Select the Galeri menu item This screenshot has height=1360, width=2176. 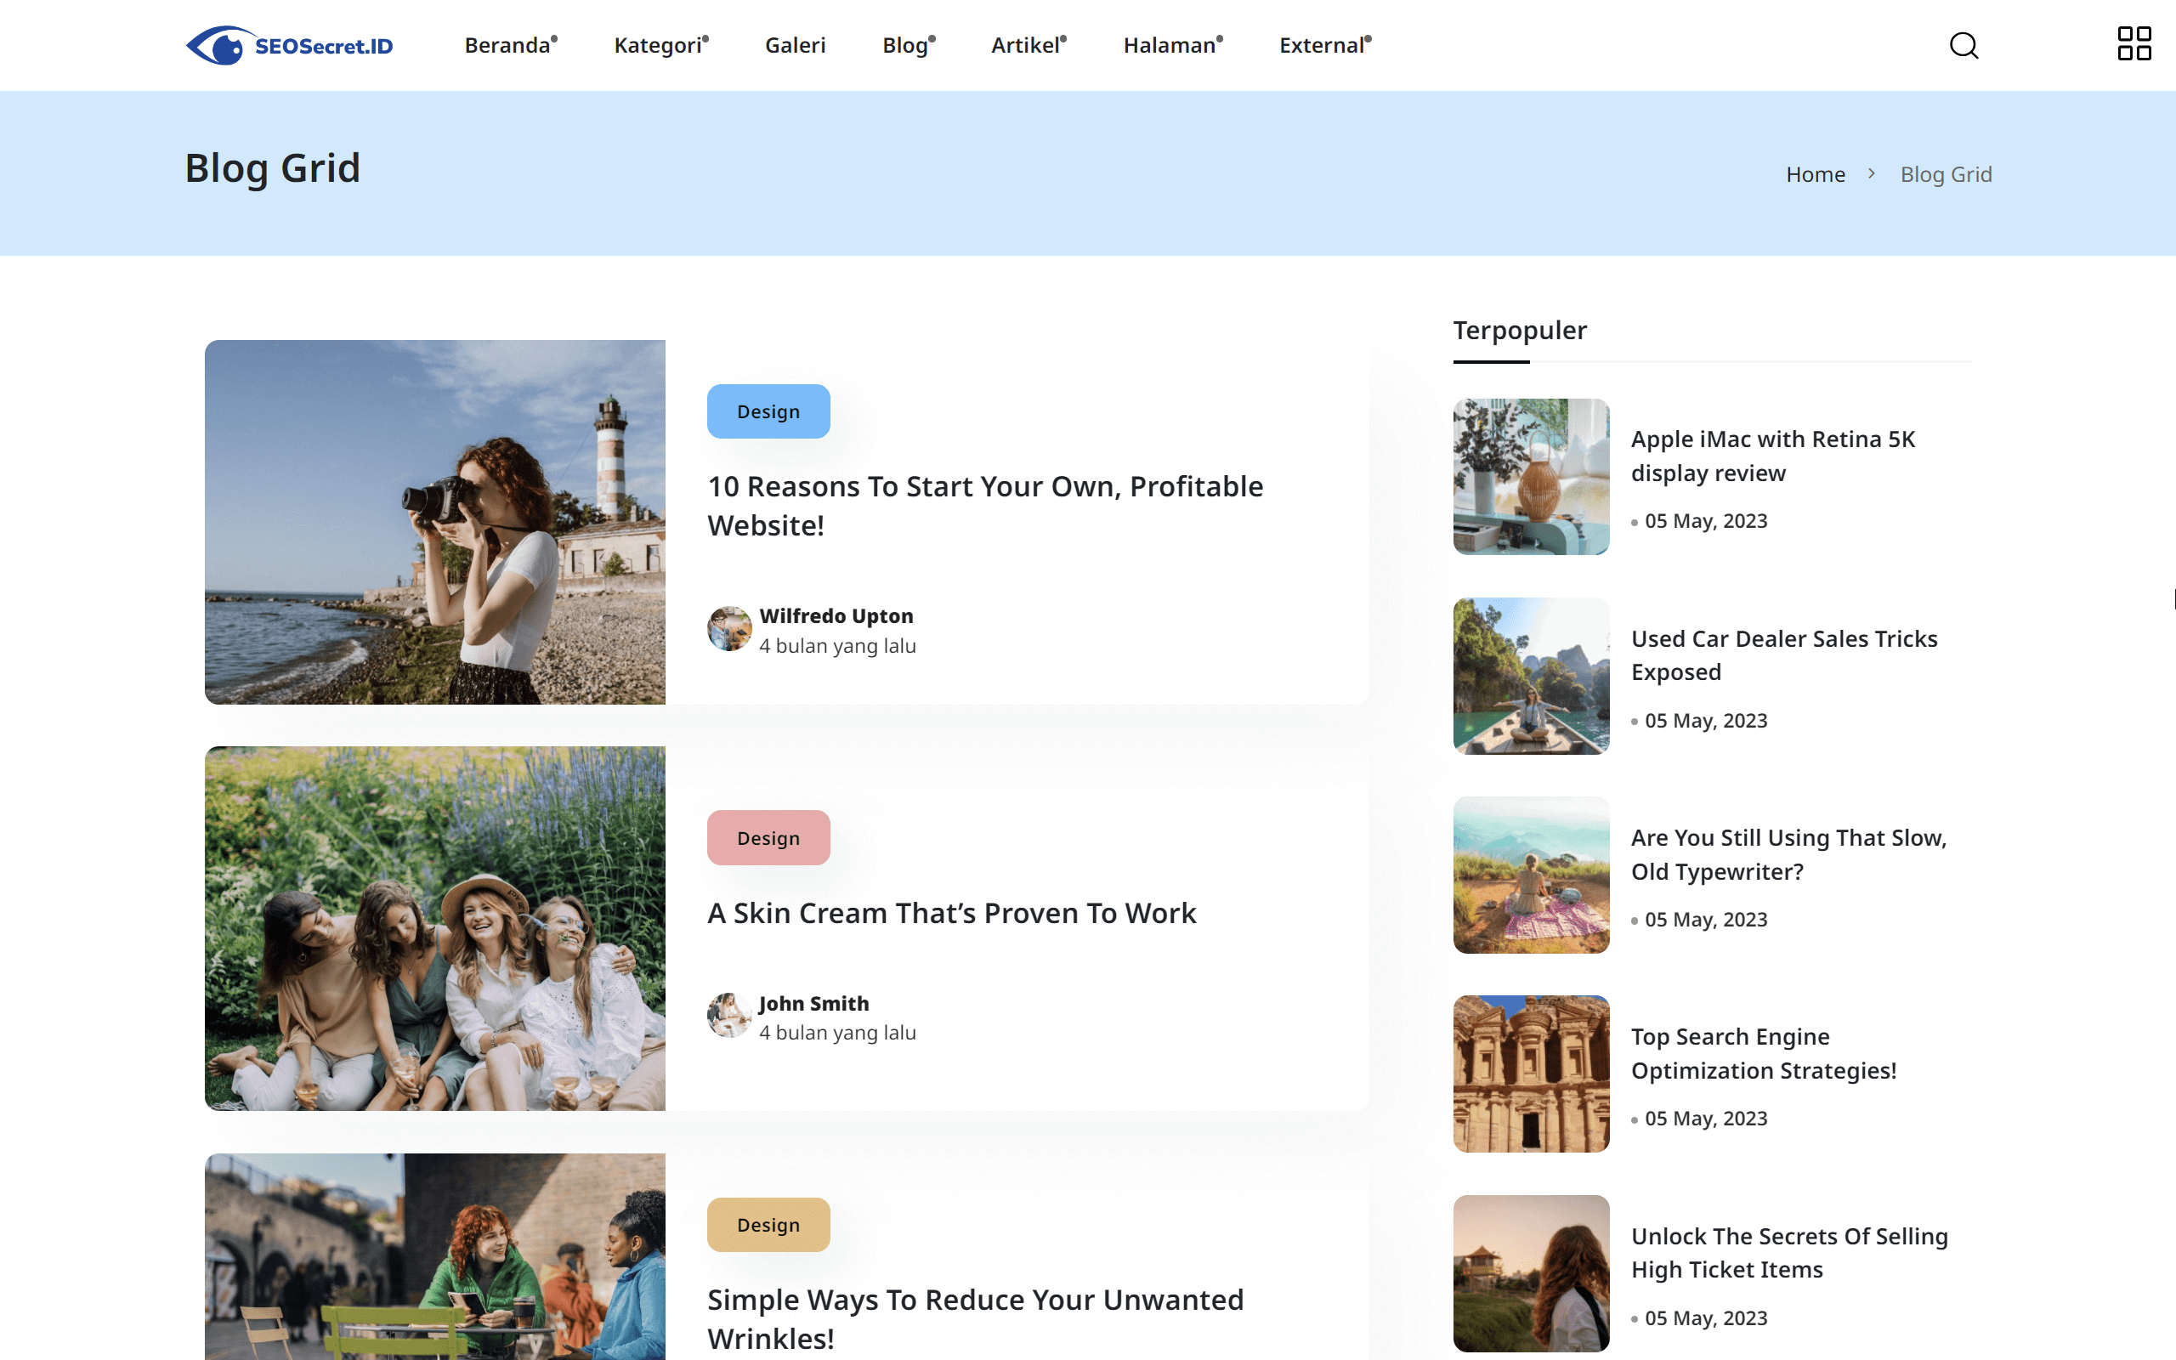pos(795,45)
